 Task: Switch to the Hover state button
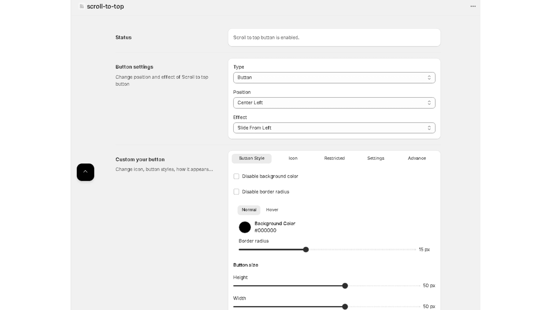click(272, 210)
